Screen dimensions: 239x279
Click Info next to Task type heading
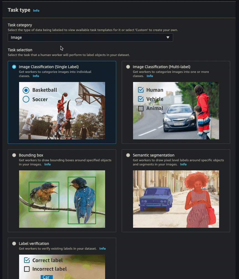tap(36, 11)
